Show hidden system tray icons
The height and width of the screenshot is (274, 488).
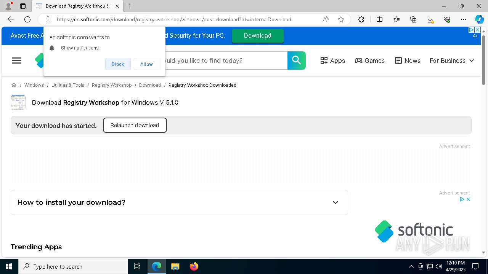coord(411,266)
